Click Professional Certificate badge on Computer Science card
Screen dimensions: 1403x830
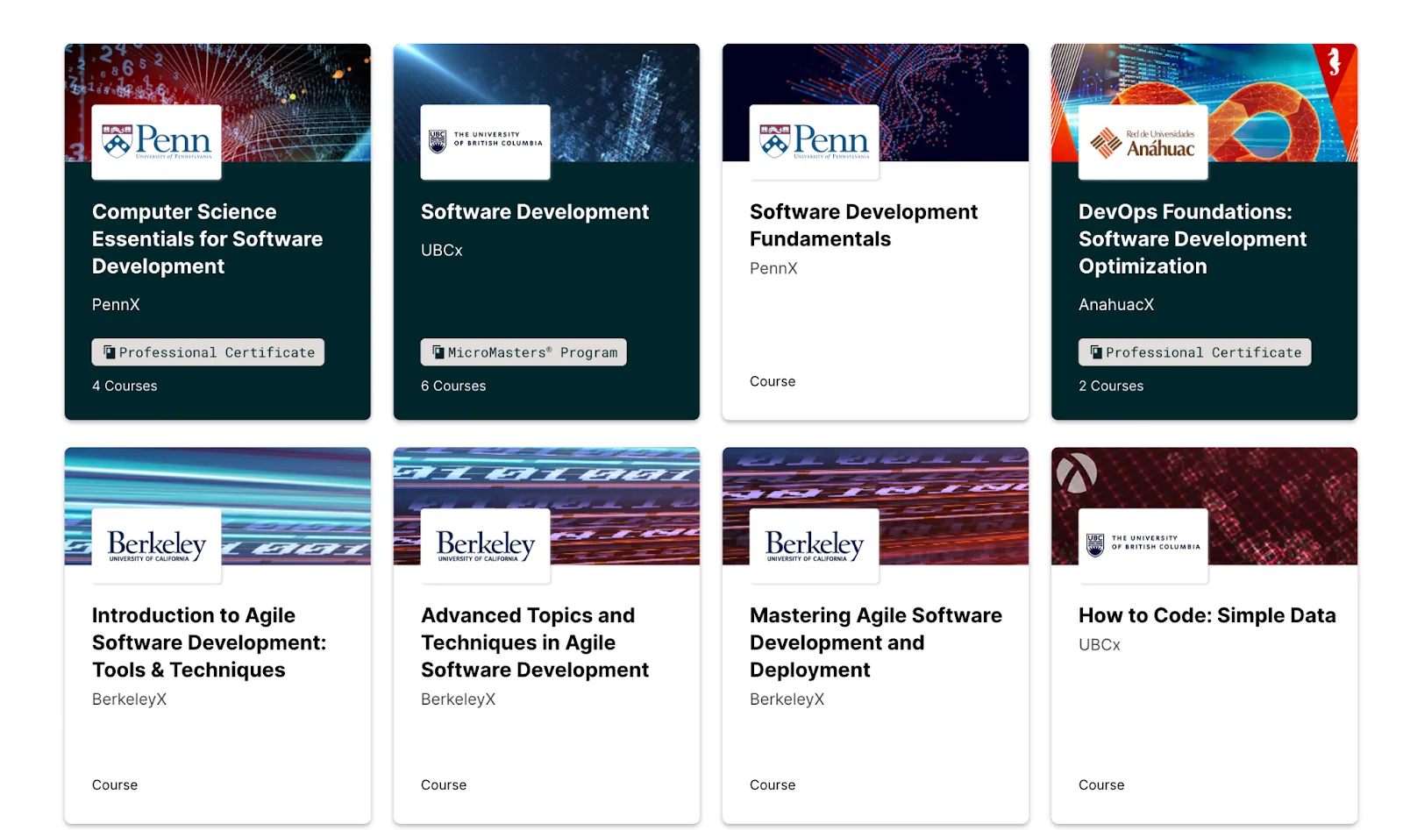[x=208, y=352]
